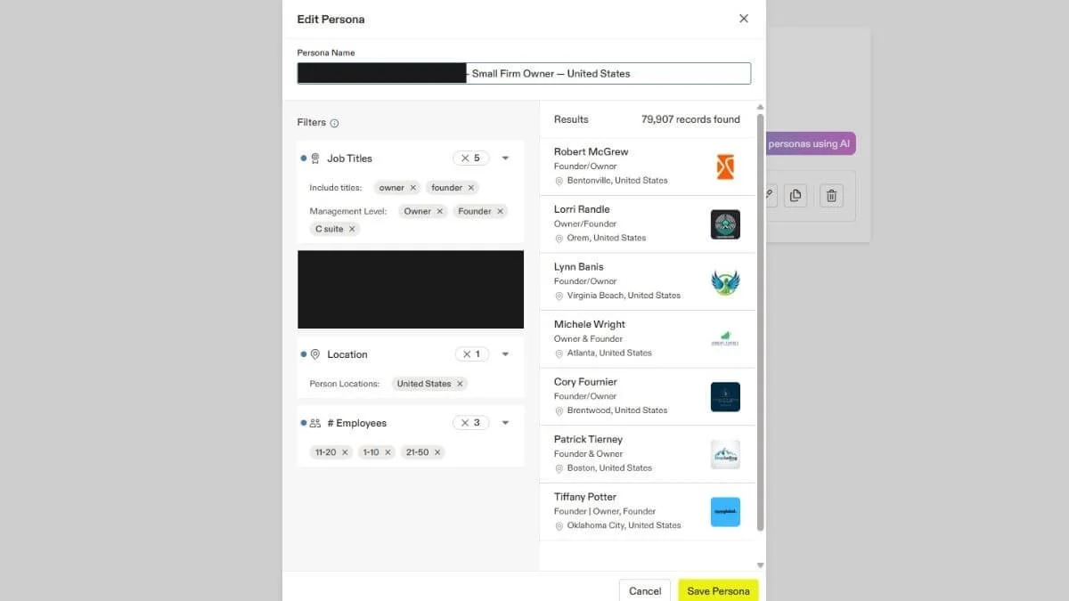The width and height of the screenshot is (1069, 601).
Task: Open Cory Fournier's company logo
Action: point(725,397)
